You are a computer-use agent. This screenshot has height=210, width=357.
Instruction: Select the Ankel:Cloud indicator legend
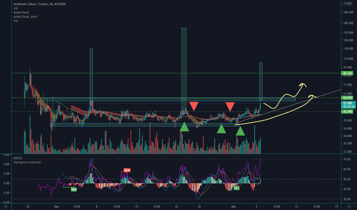(x=21, y=13)
